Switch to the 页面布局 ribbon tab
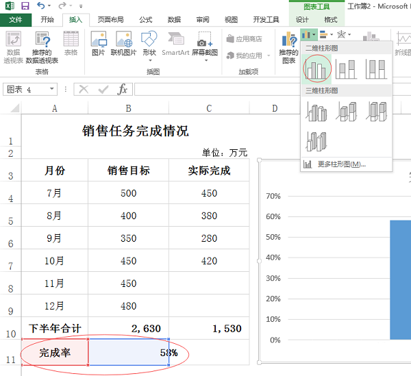Viewport: 411px width, 376px height. coord(110,20)
